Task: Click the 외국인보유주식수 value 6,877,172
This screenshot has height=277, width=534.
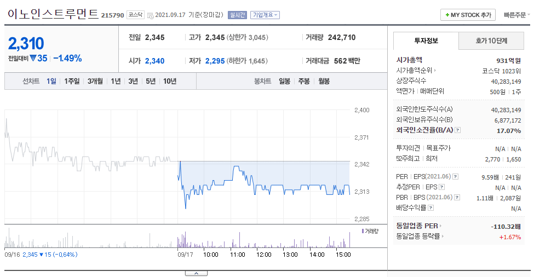Action: pos(508,120)
